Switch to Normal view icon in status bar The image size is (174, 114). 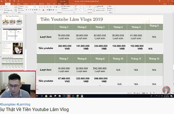pyautogui.click(x=144, y=93)
